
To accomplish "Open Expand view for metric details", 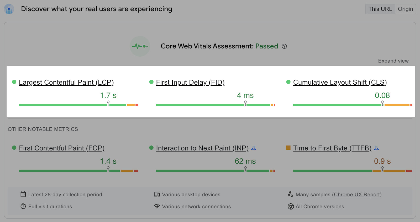I will click(393, 61).
